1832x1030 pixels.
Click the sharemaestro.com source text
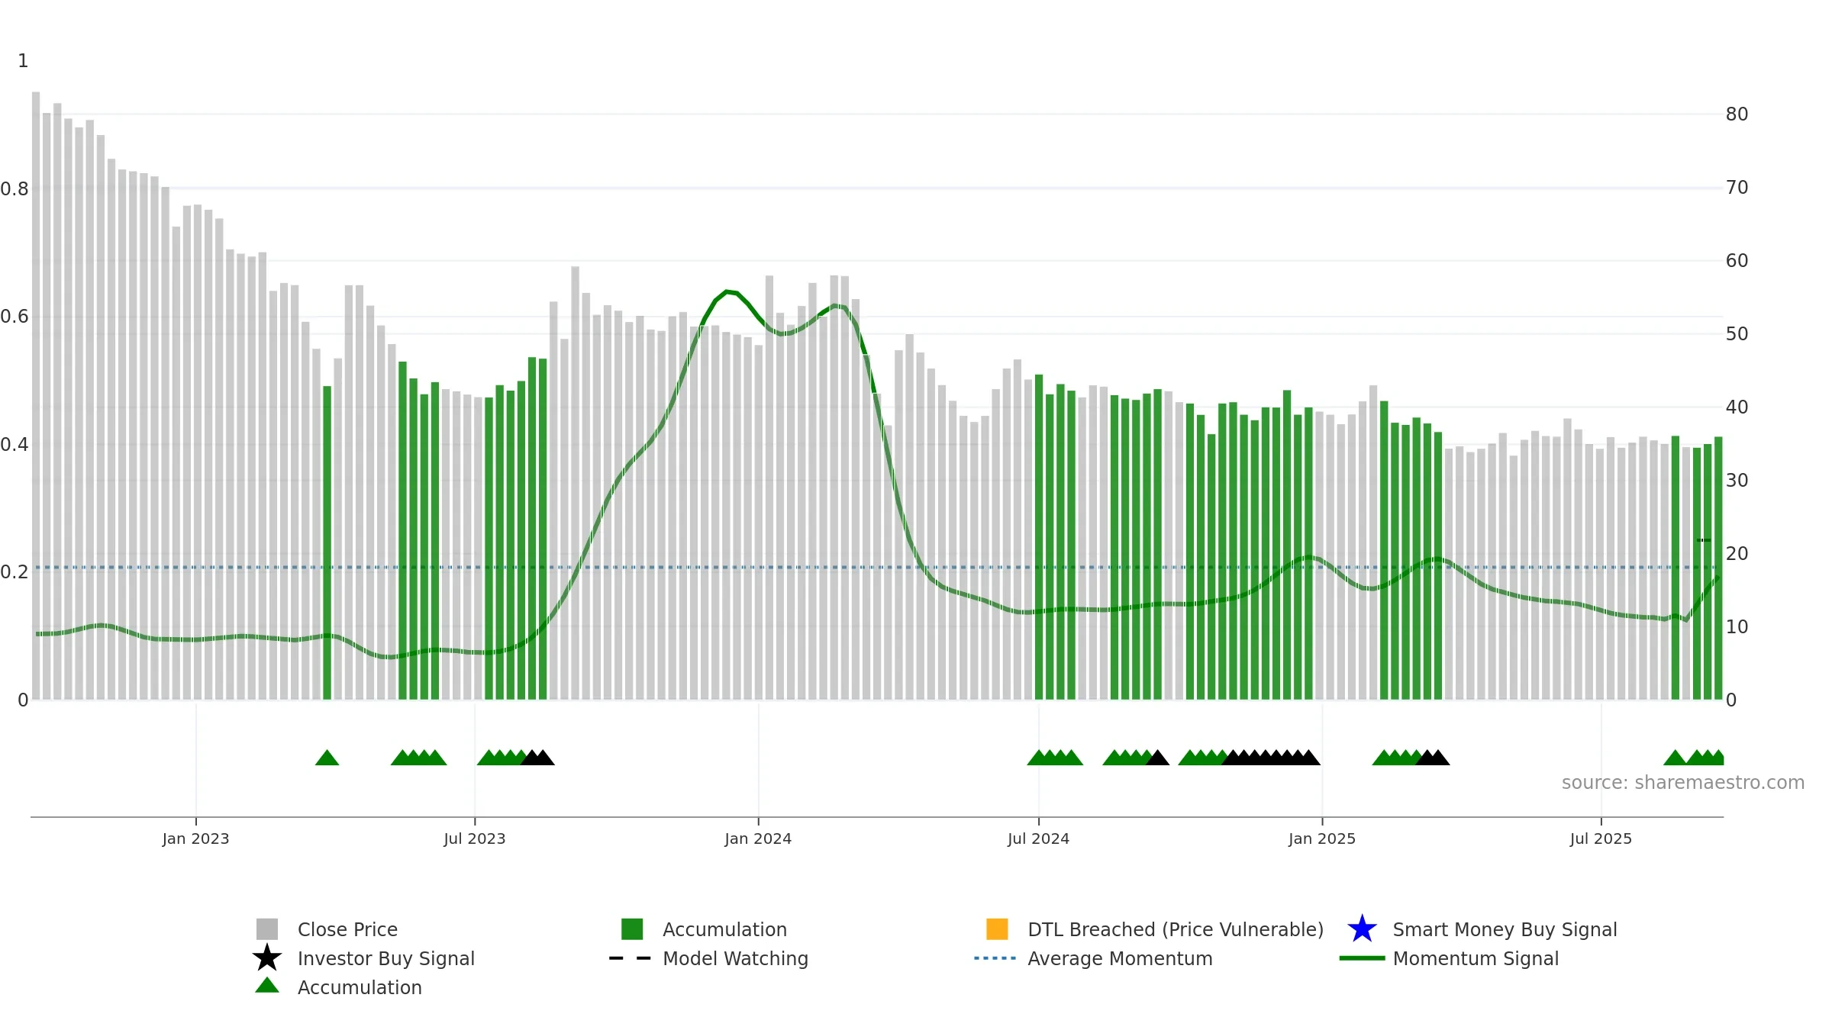click(x=1682, y=783)
